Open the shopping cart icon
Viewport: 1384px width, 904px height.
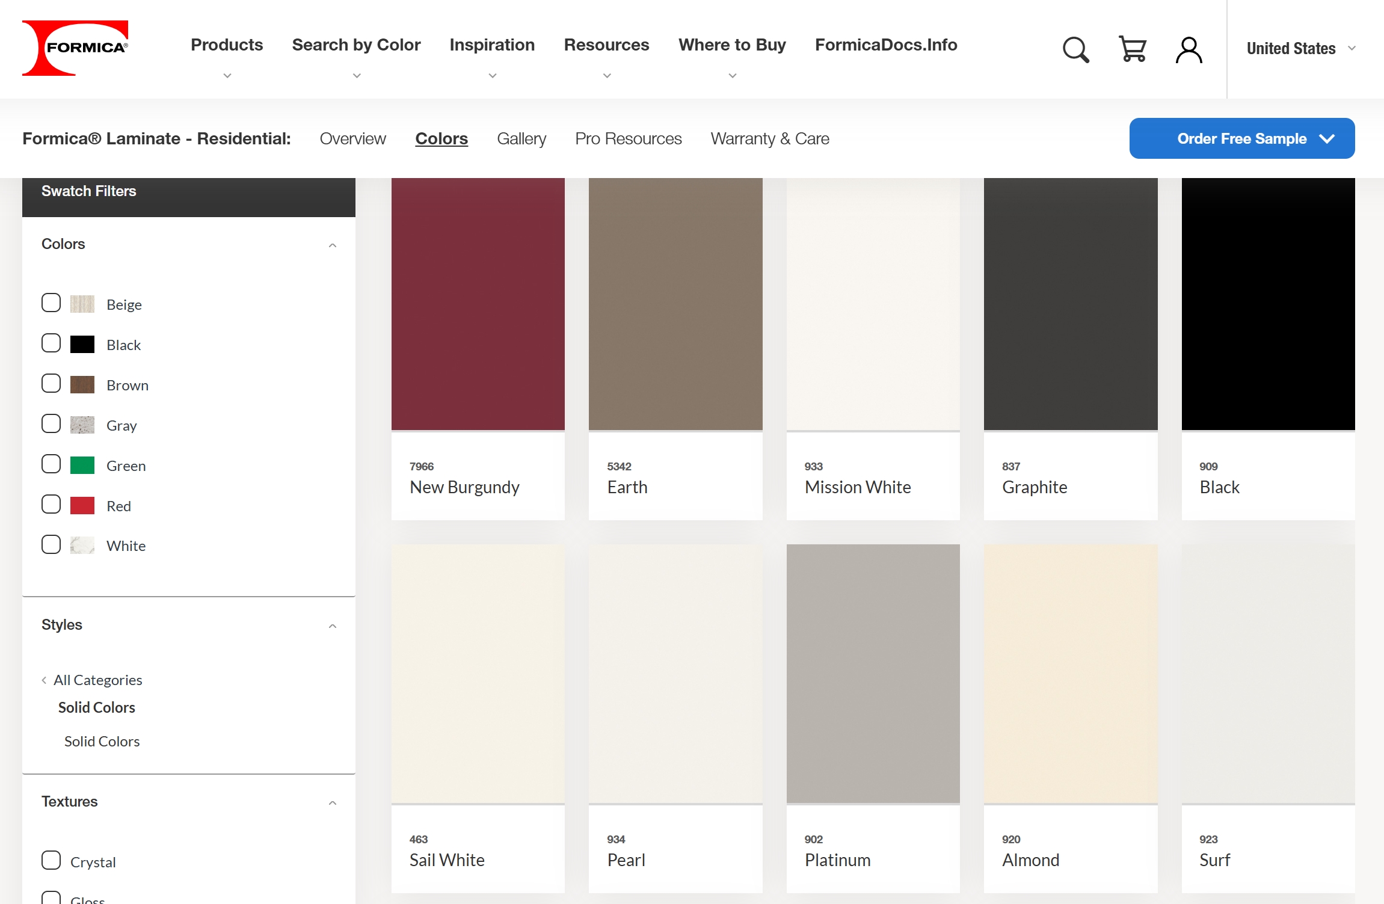(x=1132, y=49)
